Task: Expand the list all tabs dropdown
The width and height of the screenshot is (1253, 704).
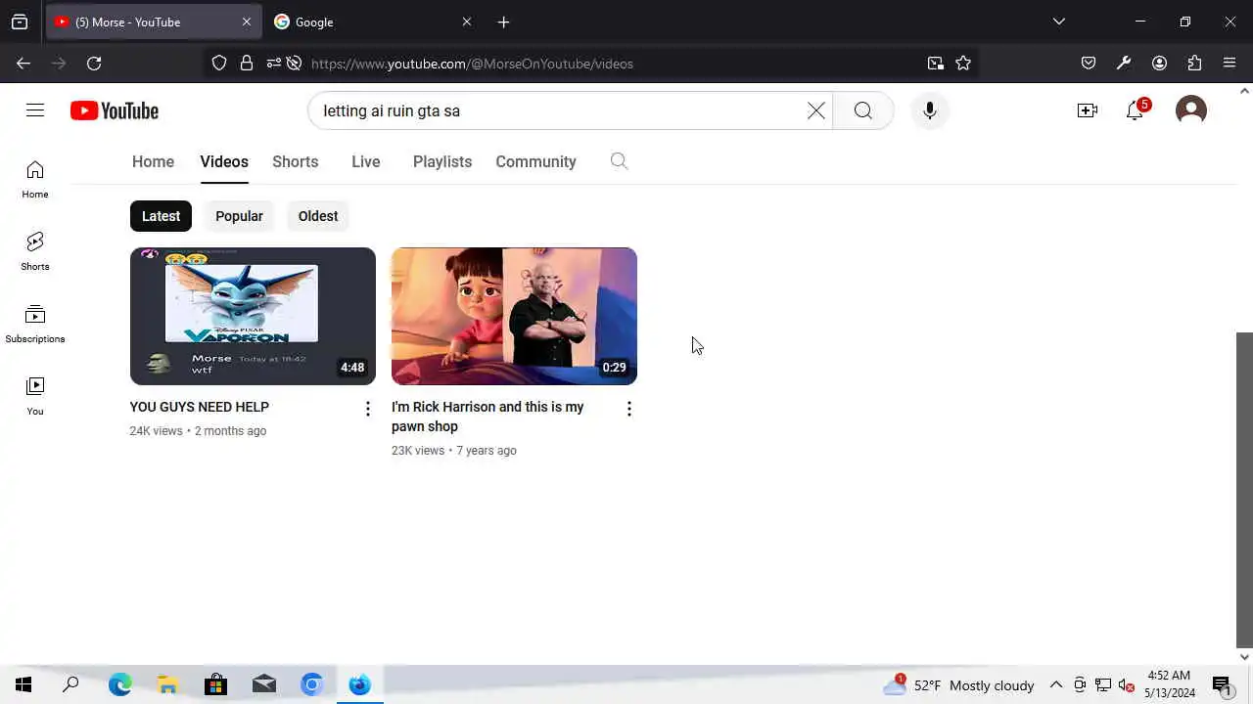Action: 1058,22
